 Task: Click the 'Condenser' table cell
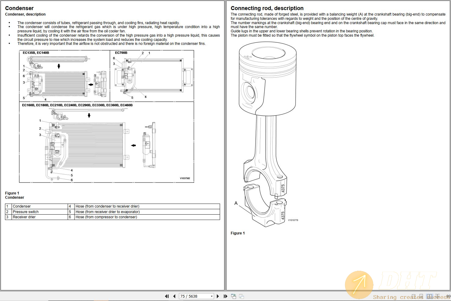pyautogui.click(x=39, y=206)
